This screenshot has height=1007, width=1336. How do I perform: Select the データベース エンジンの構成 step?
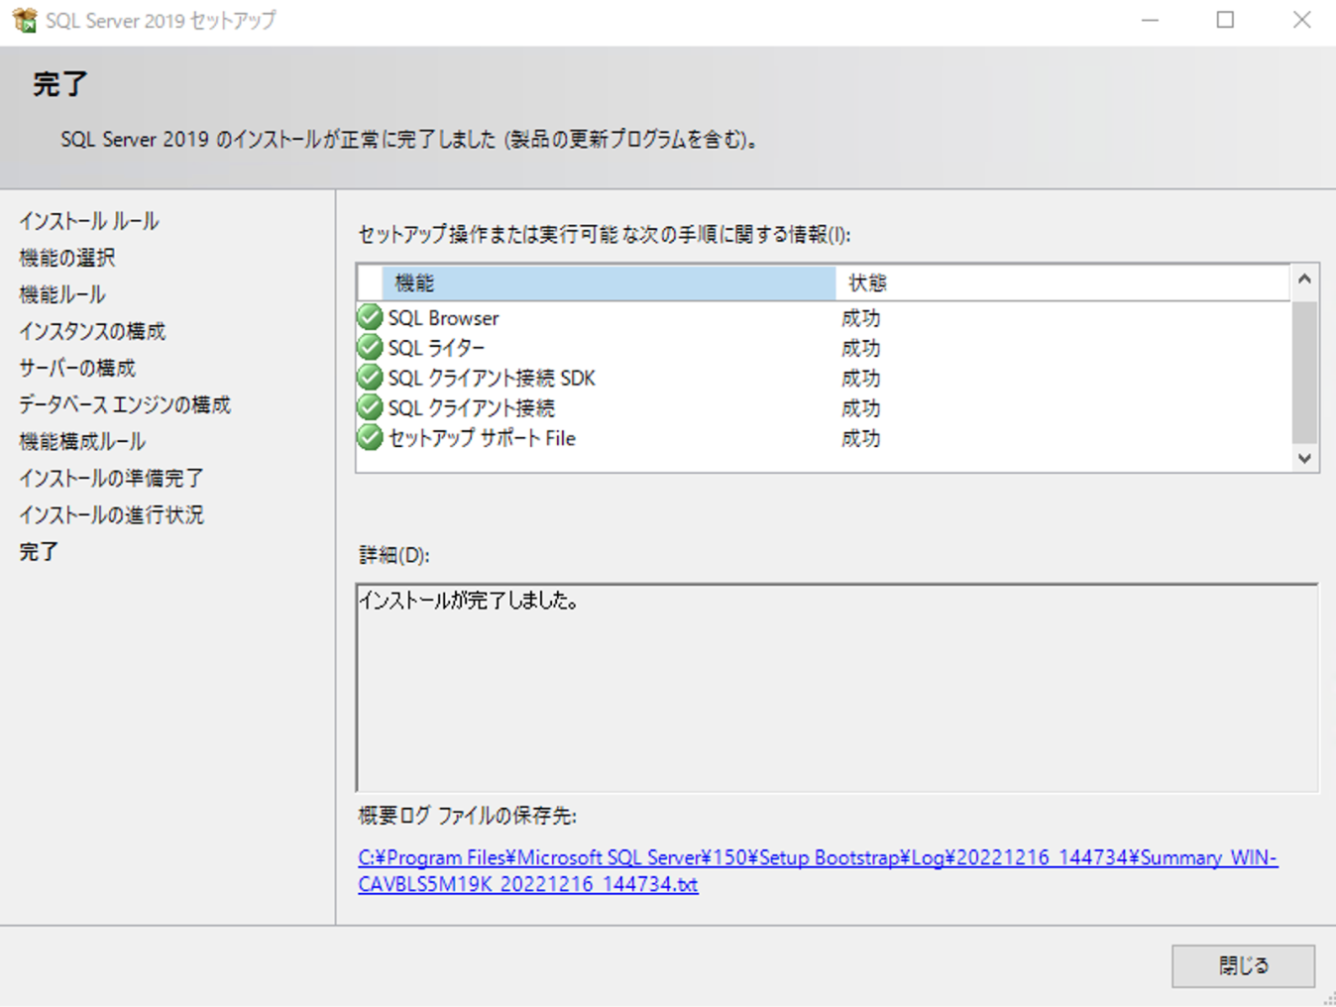(125, 404)
